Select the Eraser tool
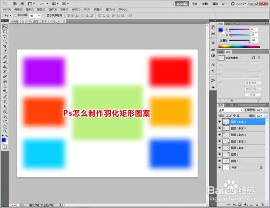This screenshot has width=270, height=208. (x=5, y=76)
